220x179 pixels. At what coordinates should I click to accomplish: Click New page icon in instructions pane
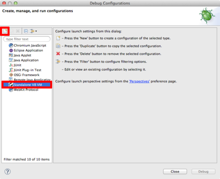58,38
